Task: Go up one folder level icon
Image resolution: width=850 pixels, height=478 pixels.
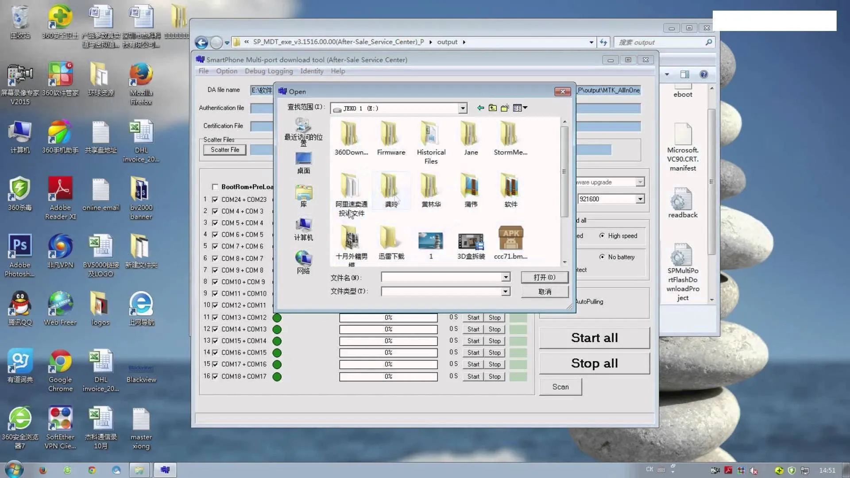Action: pyautogui.click(x=492, y=108)
